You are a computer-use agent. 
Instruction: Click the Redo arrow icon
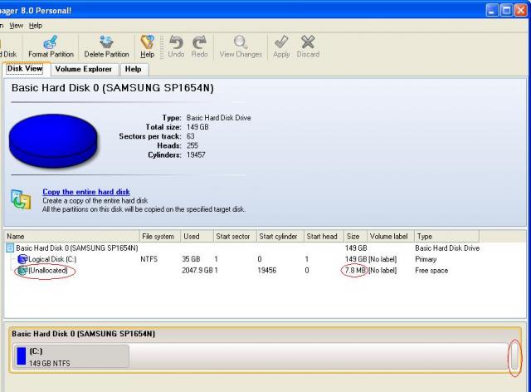coord(199,42)
